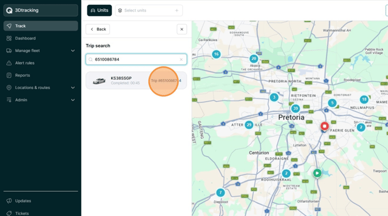Click the Centurion map label
Screen dimensions: 388x216
(259, 153)
